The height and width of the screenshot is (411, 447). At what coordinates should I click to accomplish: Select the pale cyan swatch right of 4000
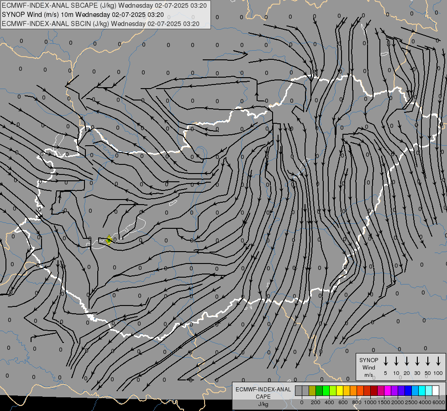429,390
